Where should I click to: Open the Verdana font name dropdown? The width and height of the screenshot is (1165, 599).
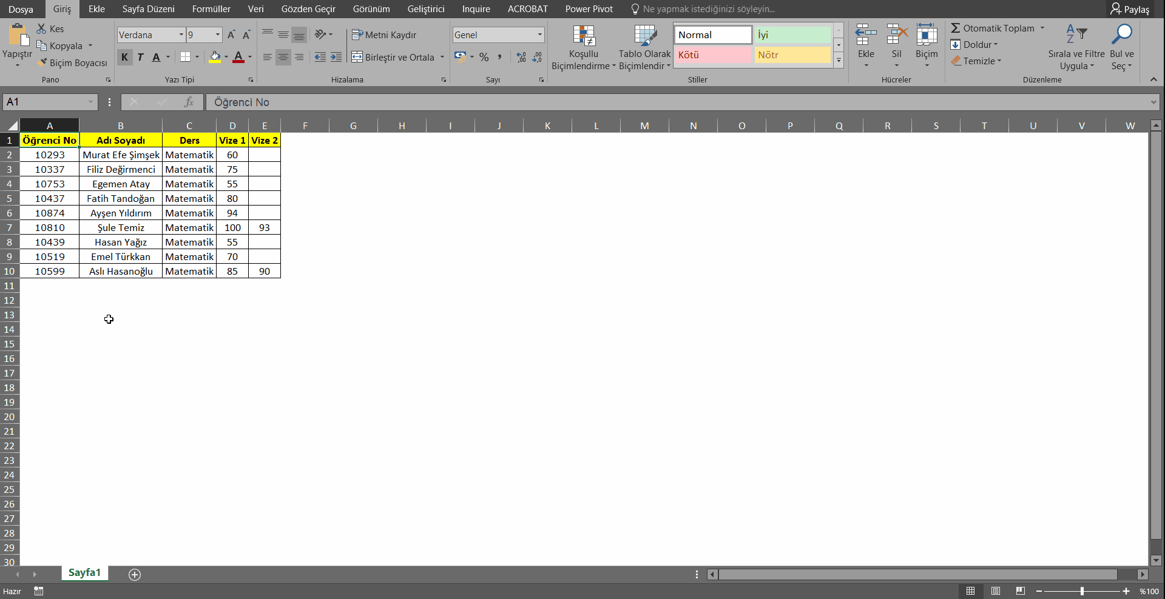pyautogui.click(x=181, y=35)
